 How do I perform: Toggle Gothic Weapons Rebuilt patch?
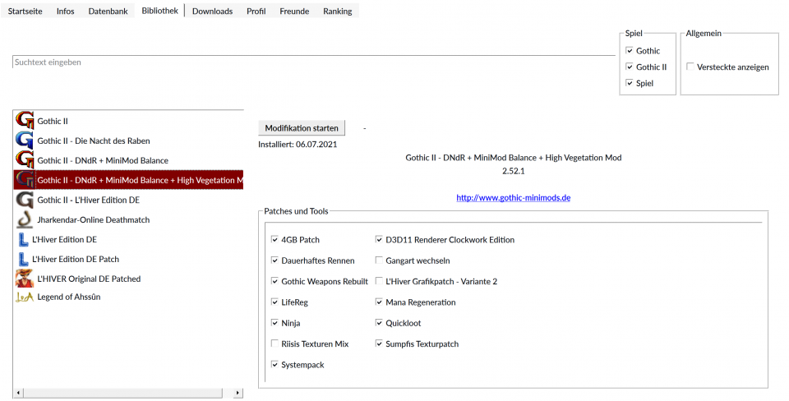275,281
